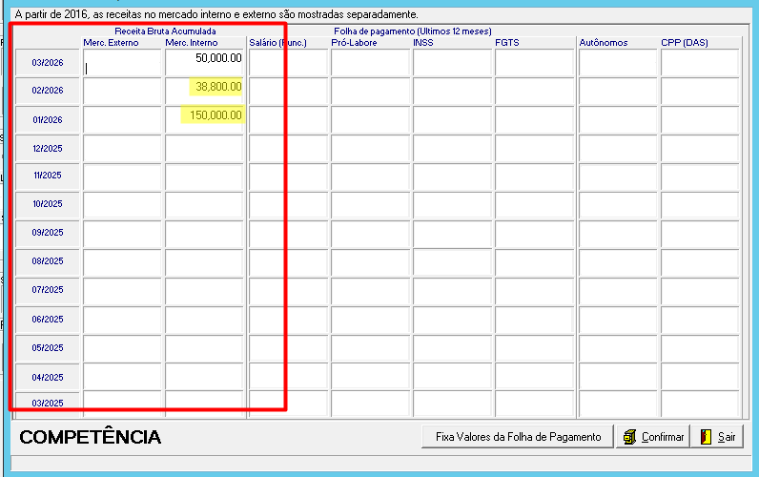Click the FGTS field for 10/2025
The width and height of the screenshot is (759, 477).
[534, 205]
